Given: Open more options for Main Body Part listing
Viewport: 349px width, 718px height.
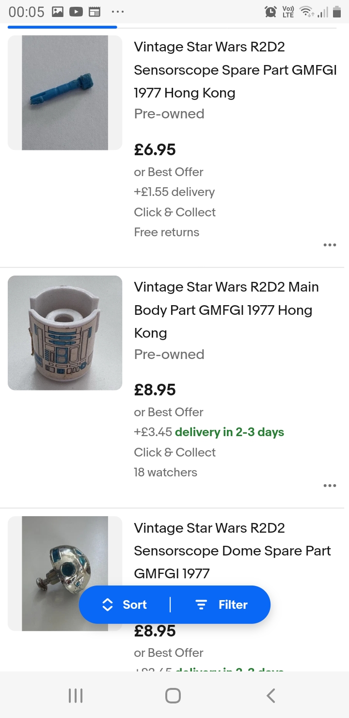Looking at the screenshot, I should coord(330,486).
